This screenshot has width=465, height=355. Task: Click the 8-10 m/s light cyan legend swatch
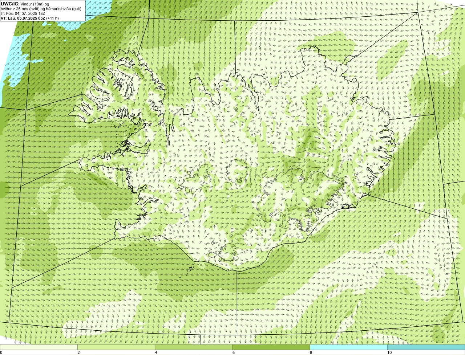(349, 347)
